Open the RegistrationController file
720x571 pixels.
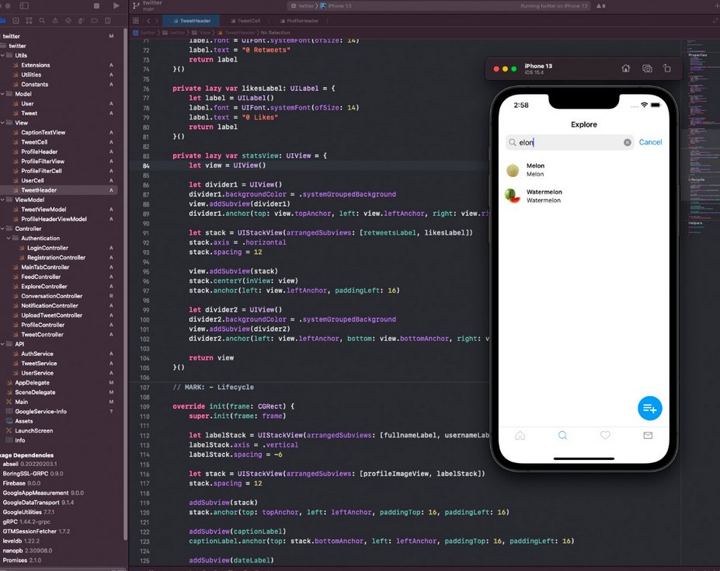coord(56,258)
